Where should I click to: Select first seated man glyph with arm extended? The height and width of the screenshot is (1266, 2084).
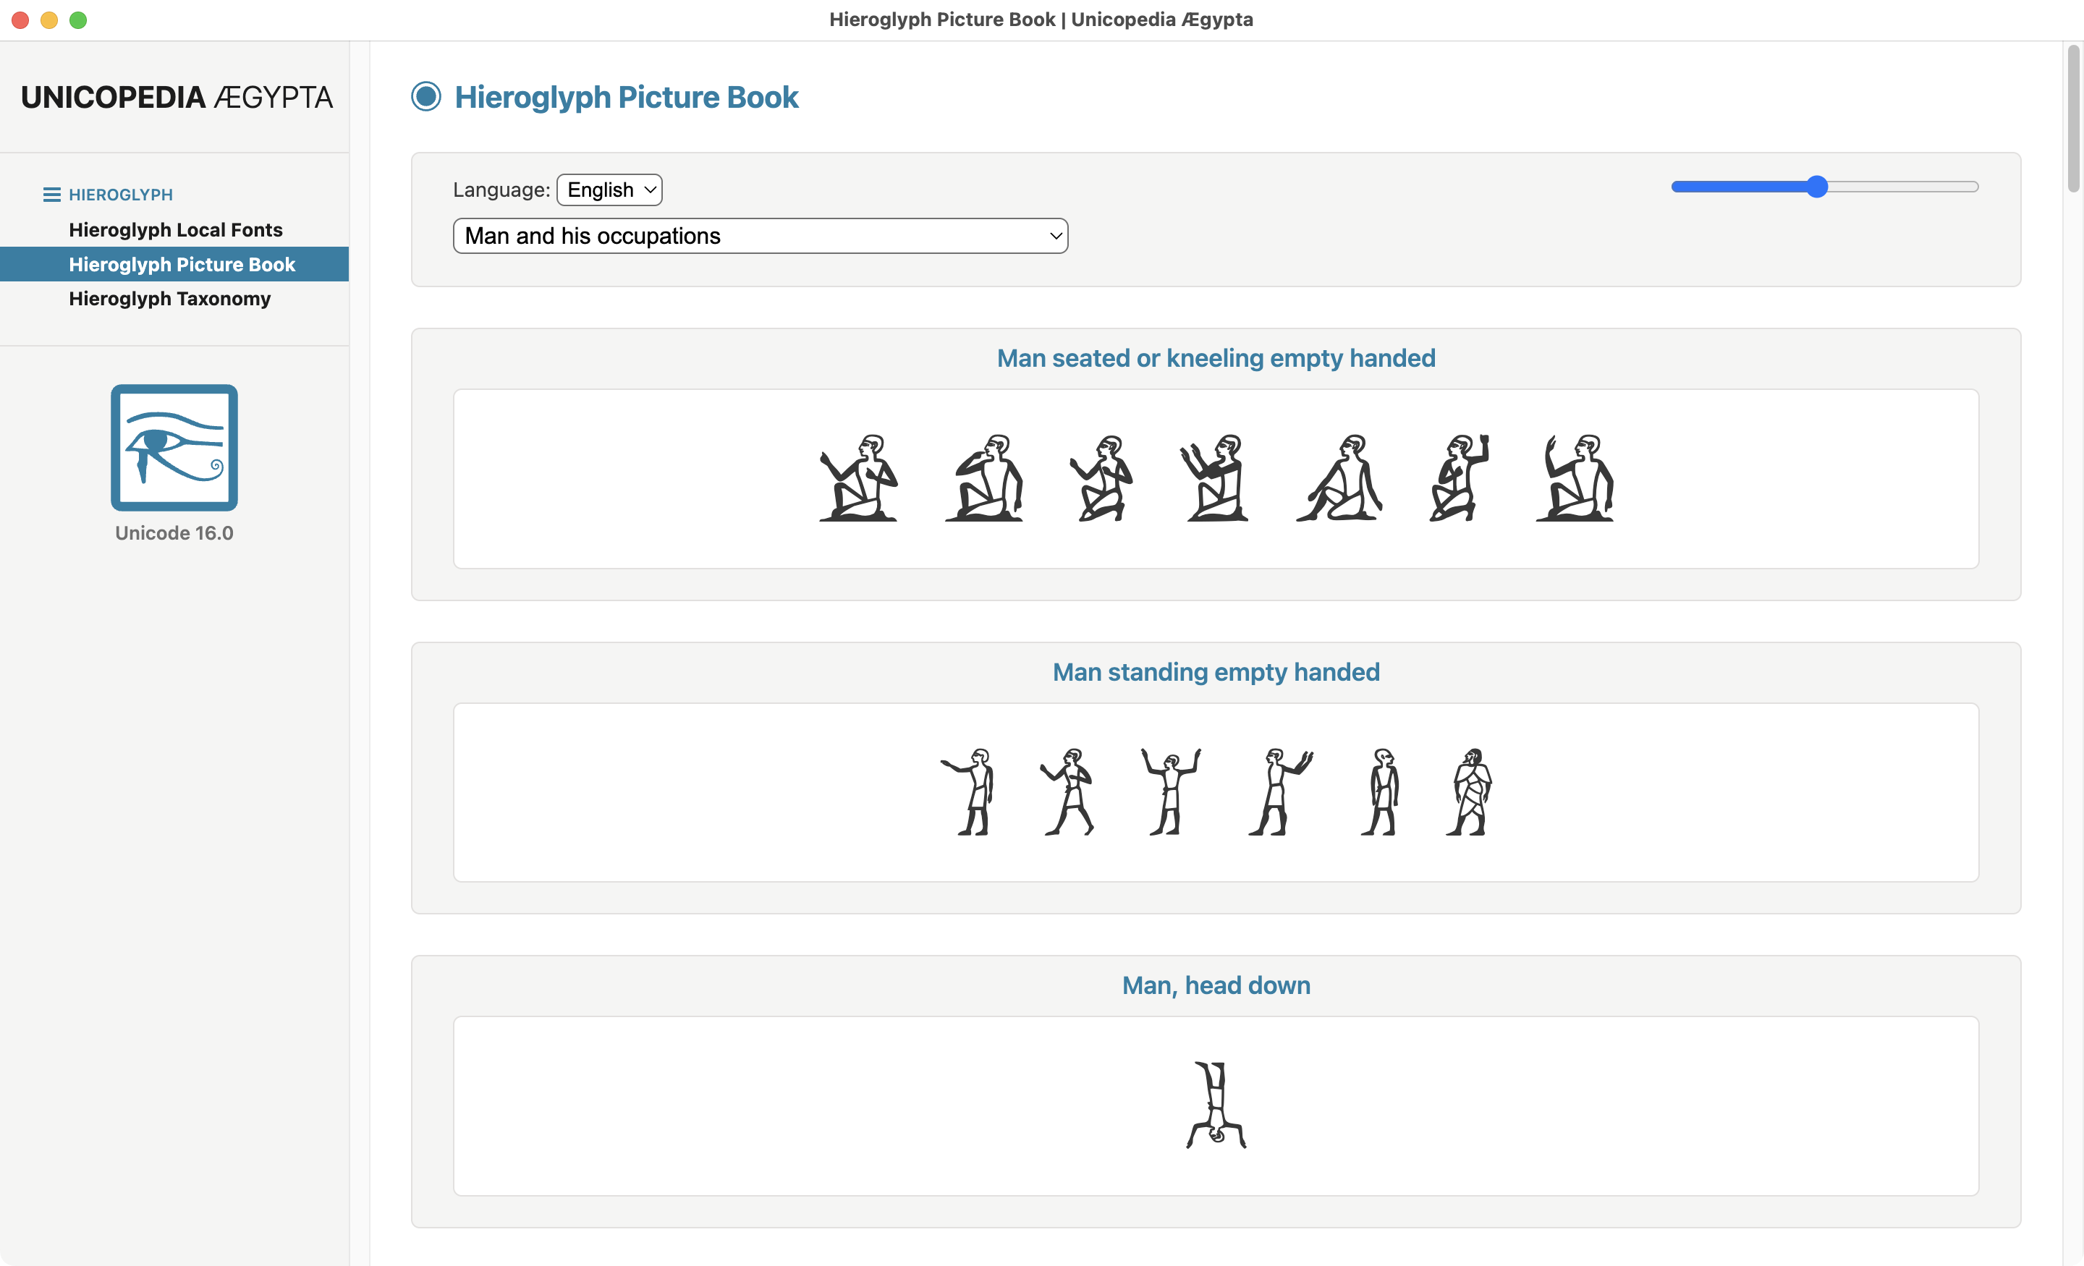click(x=858, y=477)
